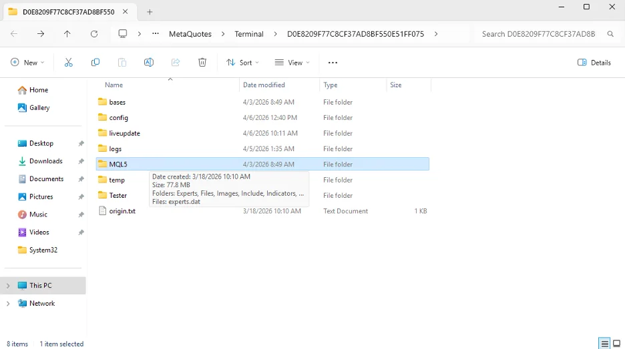Switch to large thumbnails view toggle
This screenshot has width=625, height=349.
tap(616, 344)
